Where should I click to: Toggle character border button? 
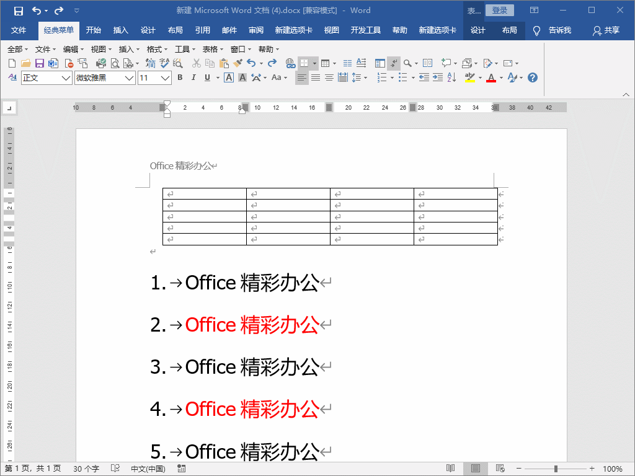229,77
